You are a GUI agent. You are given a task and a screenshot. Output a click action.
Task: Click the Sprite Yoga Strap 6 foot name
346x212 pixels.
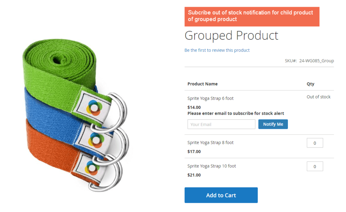(211, 99)
